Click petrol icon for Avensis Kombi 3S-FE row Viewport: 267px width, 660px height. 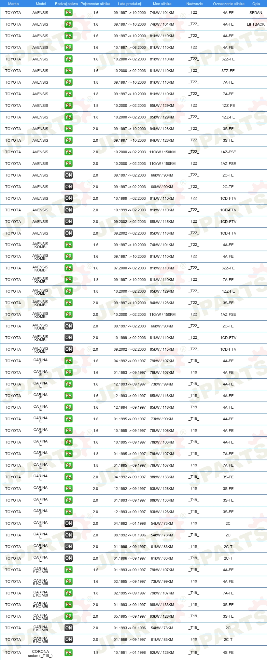pyautogui.click(x=69, y=303)
